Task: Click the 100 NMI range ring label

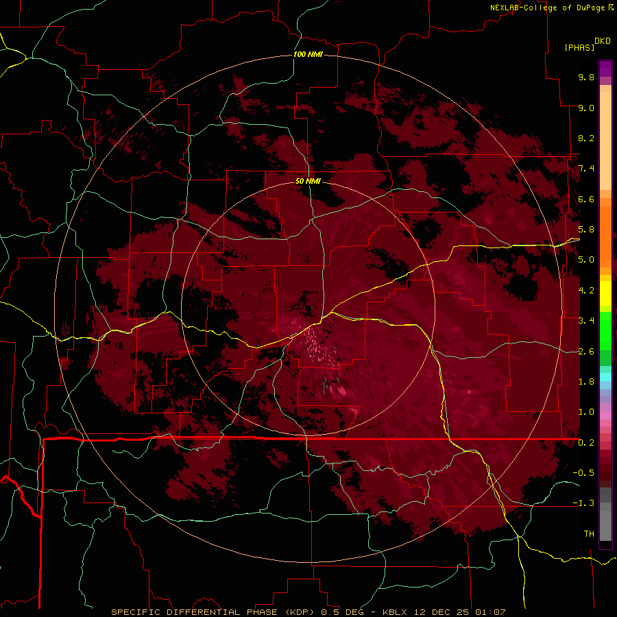Action: click(308, 54)
